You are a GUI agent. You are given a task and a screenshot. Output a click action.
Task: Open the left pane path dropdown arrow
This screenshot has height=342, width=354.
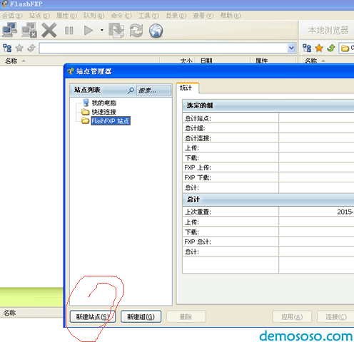tap(291, 48)
